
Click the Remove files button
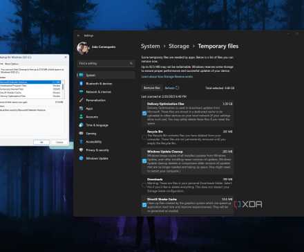[x=152, y=88]
